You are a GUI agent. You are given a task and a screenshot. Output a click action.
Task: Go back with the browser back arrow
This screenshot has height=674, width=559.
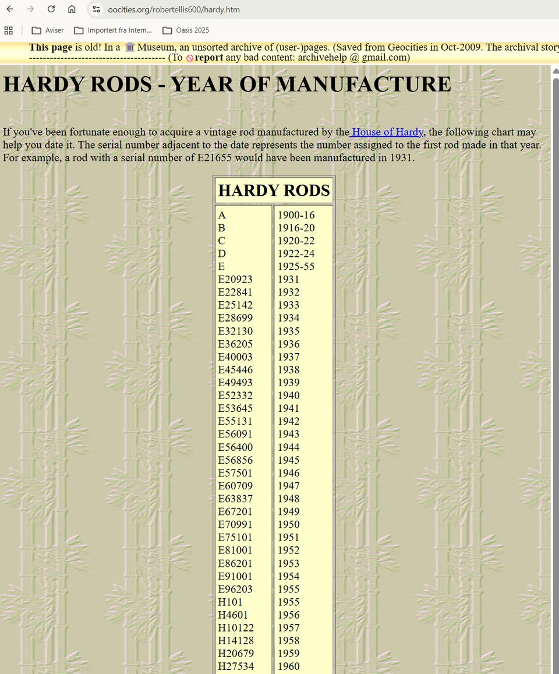(10, 9)
